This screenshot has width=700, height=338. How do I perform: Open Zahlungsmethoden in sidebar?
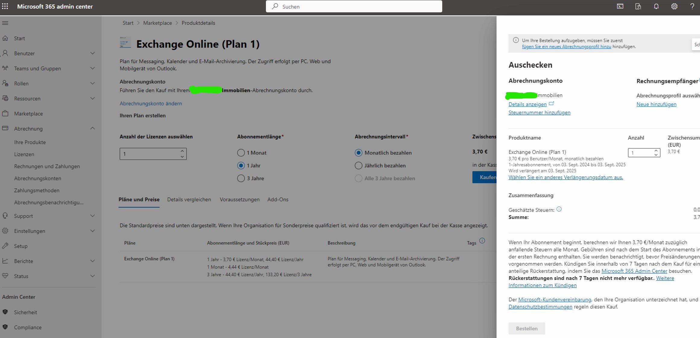click(37, 191)
